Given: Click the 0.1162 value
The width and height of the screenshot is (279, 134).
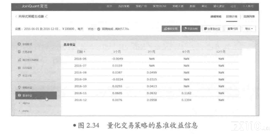Looking at the screenshot, I should point(186,93).
